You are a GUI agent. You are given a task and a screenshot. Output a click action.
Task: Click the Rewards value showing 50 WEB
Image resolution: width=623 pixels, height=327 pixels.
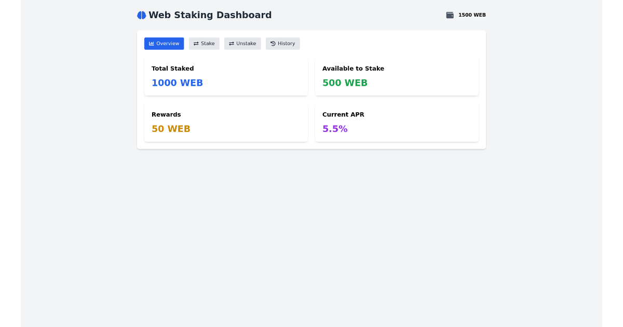[x=171, y=129]
